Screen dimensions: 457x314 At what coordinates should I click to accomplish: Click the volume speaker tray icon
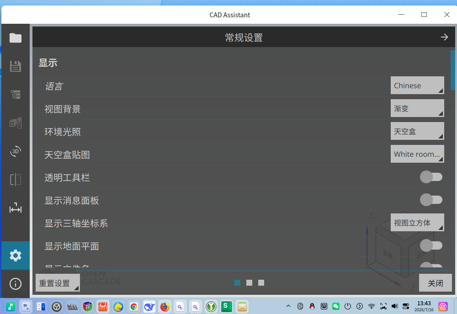[395, 306]
